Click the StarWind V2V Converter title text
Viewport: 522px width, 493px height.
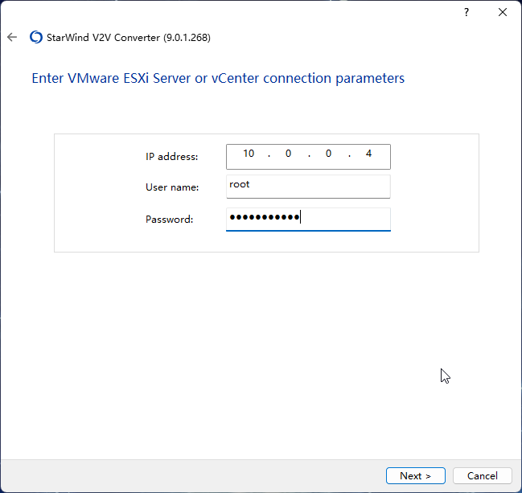(x=129, y=38)
